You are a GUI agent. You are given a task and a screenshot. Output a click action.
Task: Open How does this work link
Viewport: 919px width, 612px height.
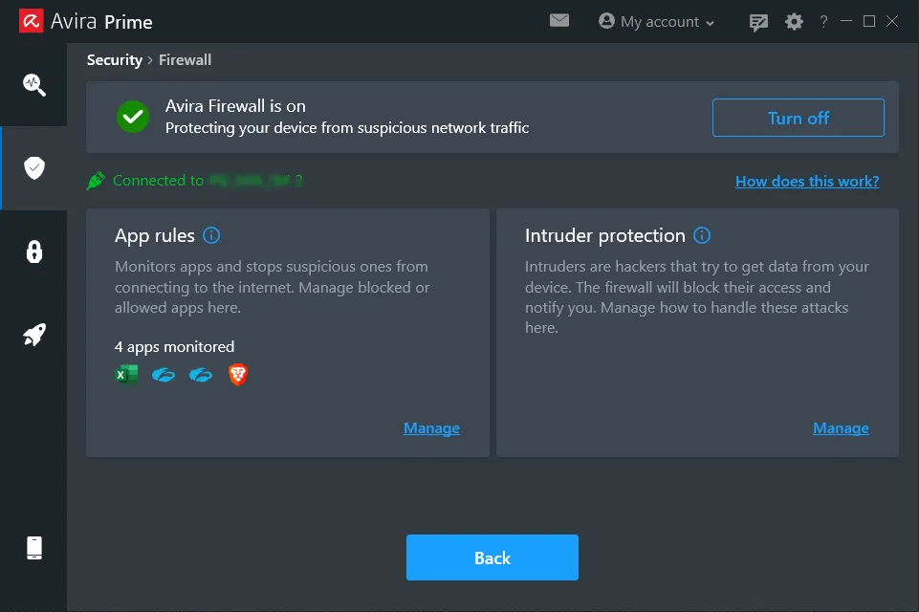[807, 181]
